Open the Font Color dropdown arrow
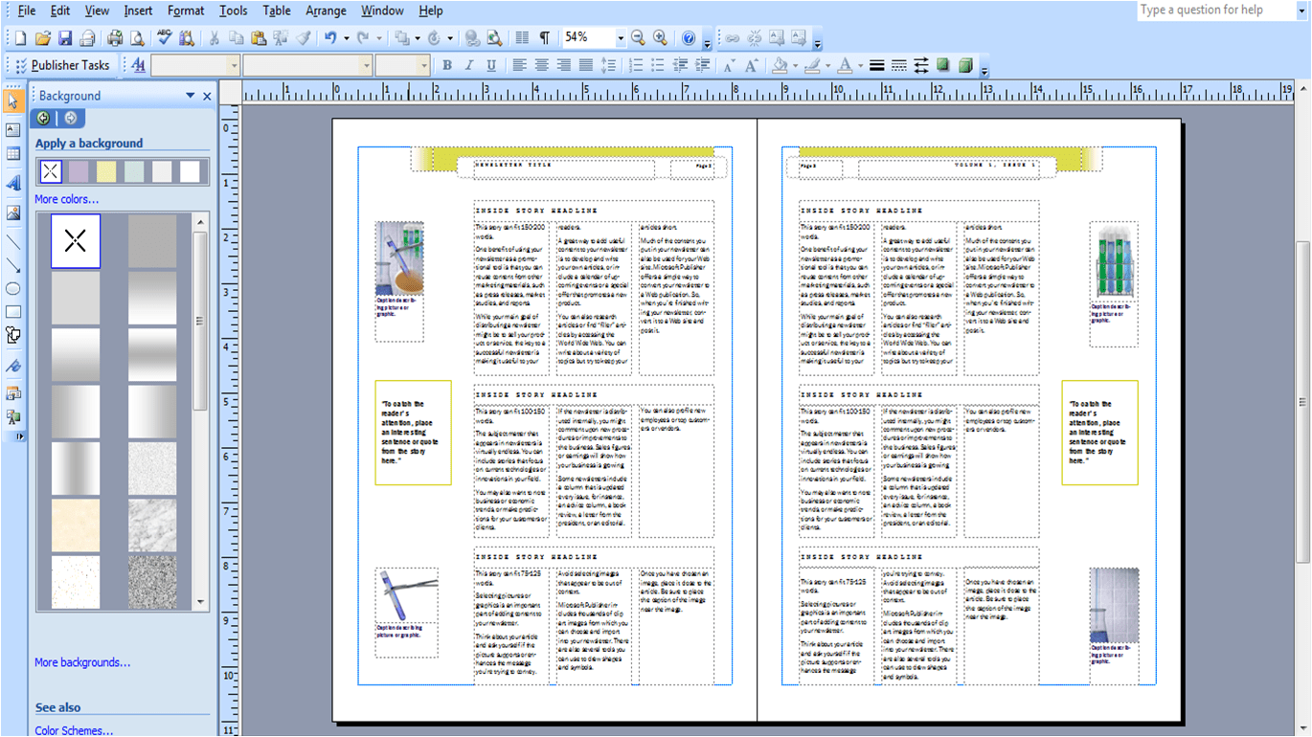 859,65
